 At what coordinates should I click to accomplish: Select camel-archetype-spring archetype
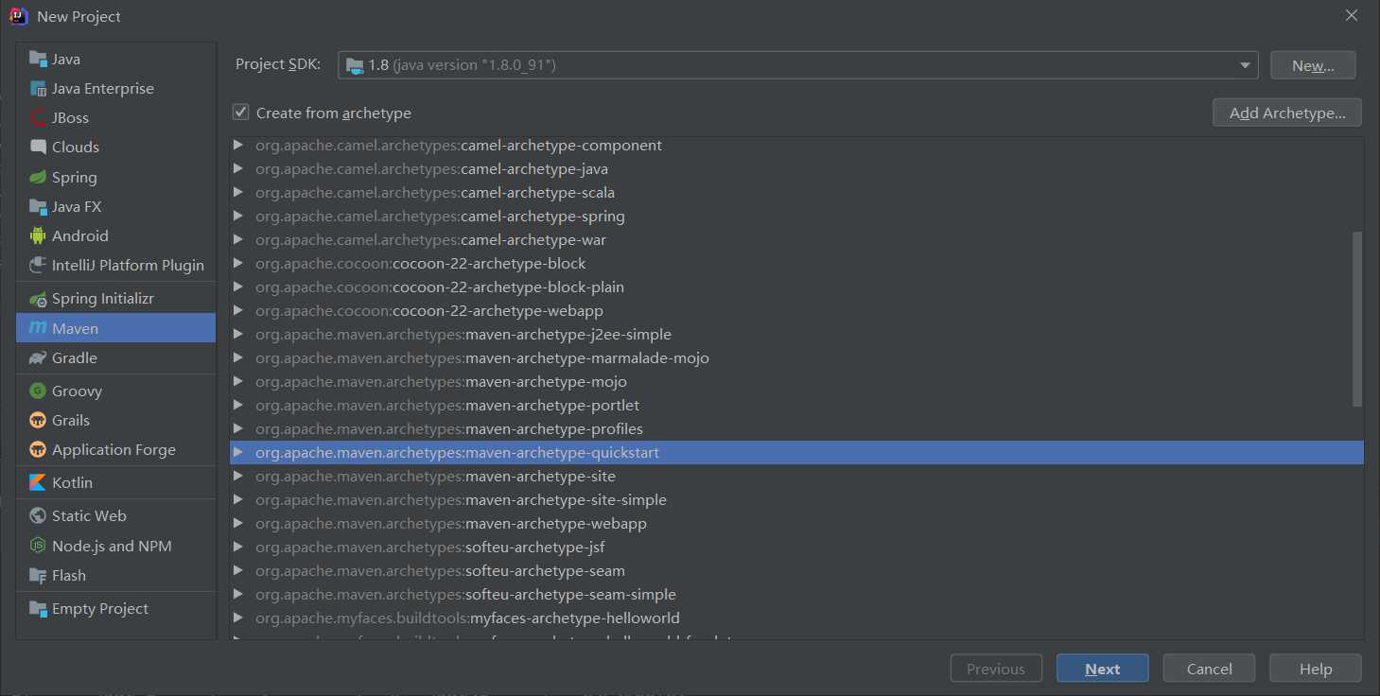pyautogui.click(x=796, y=216)
